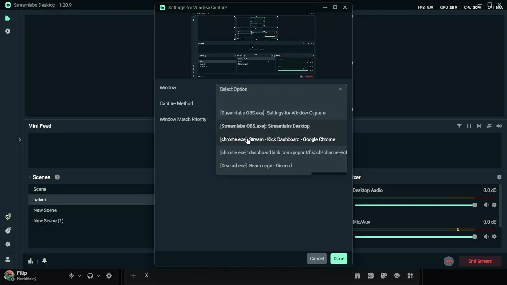Click the window capture preview thumbnail
The height and width of the screenshot is (285, 507).
(253, 46)
